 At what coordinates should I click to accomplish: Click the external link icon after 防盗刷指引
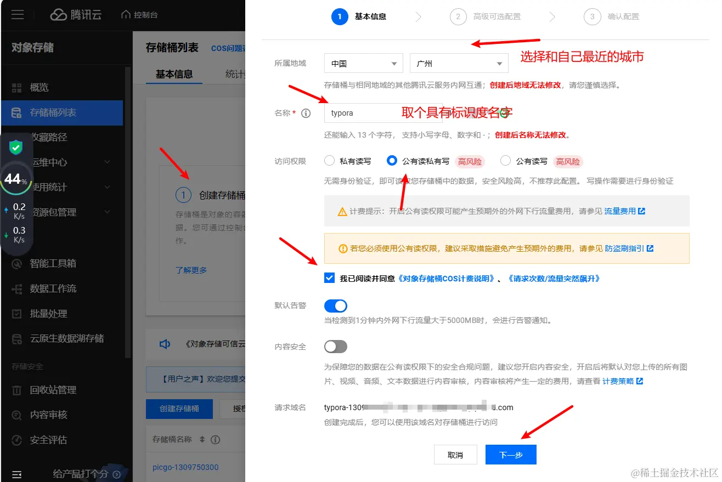pyautogui.click(x=650, y=248)
